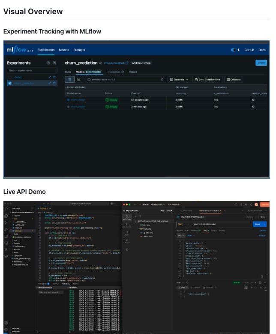This screenshot has height=334, width=276.
Task: Click the trash icon for churn_prediction experiment
Action: (x=54, y=83)
